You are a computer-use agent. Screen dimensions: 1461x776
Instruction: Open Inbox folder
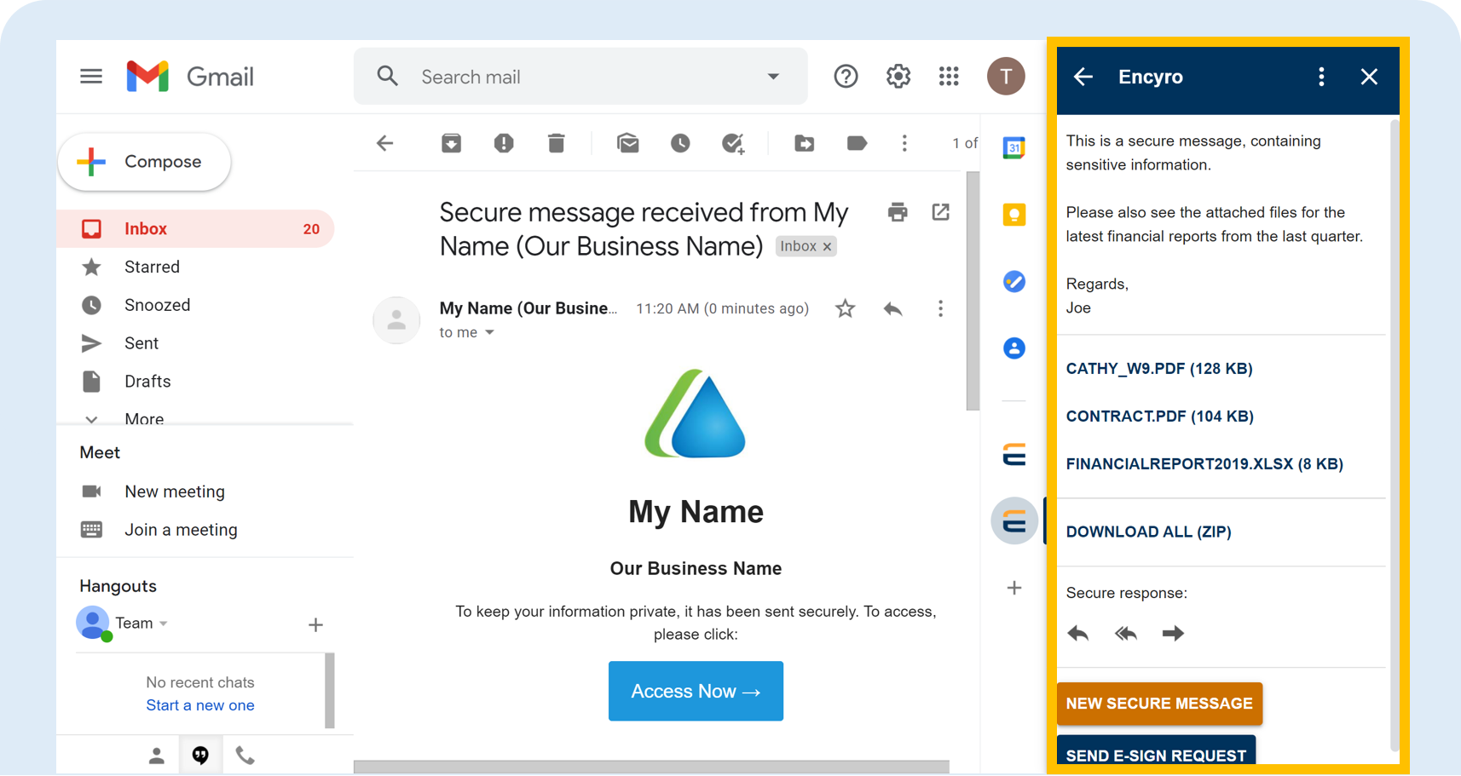[195, 229]
